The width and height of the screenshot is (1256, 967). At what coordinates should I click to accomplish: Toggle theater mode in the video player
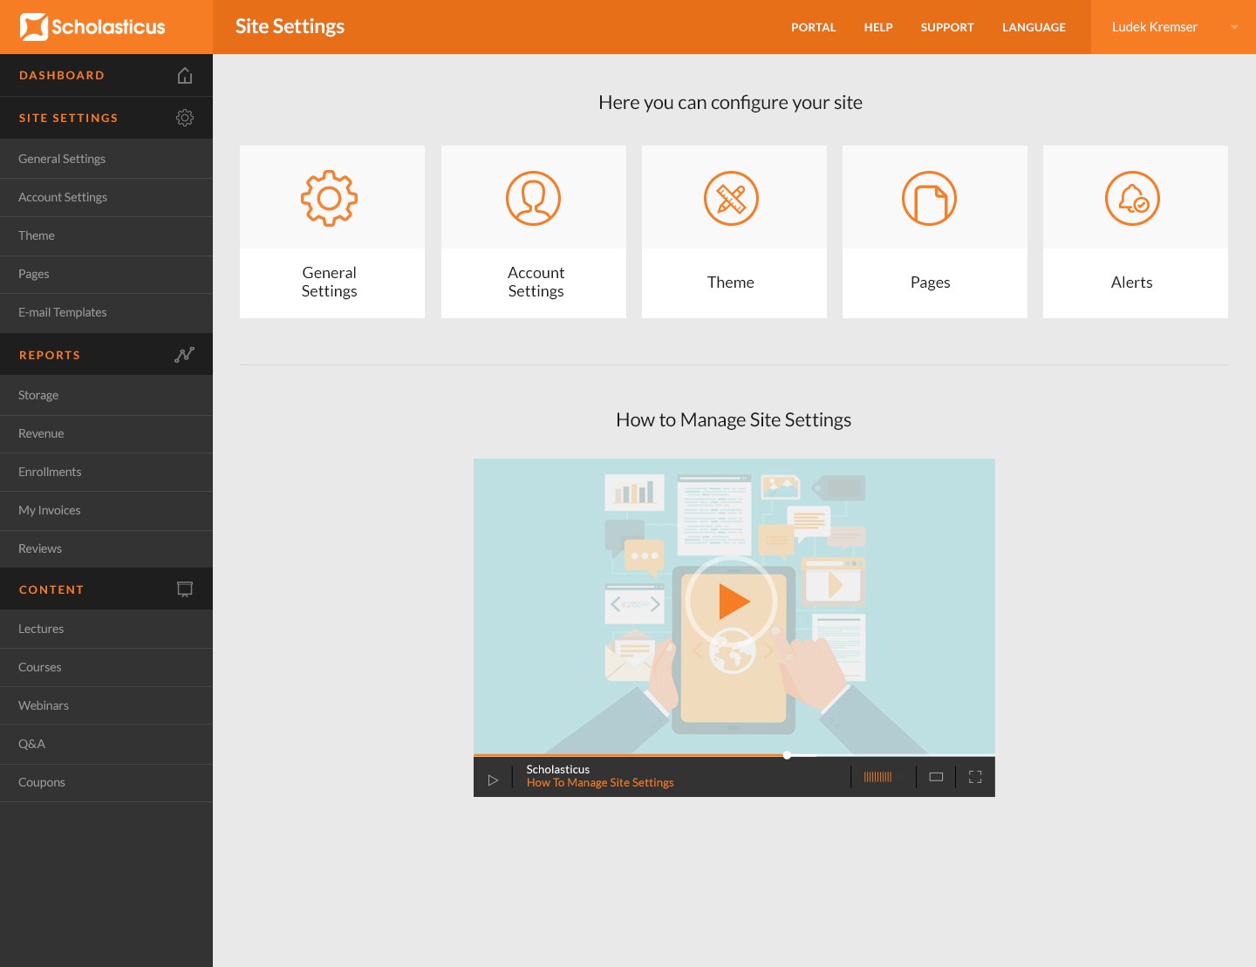[x=936, y=777]
